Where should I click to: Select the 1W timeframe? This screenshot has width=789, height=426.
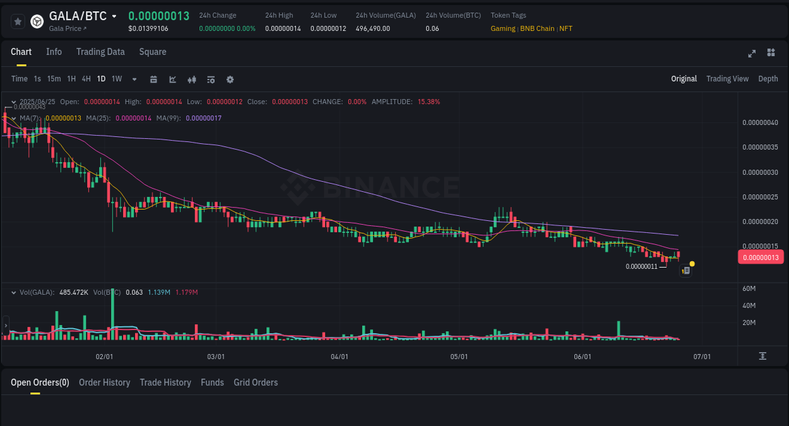click(x=116, y=79)
